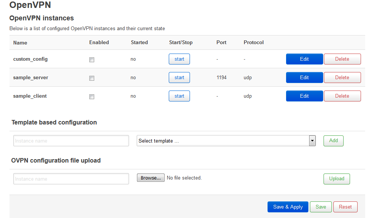This screenshot has height=218, width=389.
Task: Edit the sample_client instance
Action: tap(304, 96)
